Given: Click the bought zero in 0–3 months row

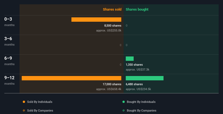Looking at the screenshot, I should (x=127, y=26).
